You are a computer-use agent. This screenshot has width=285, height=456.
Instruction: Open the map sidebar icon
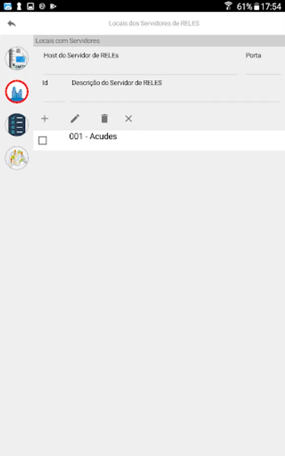pyautogui.click(x=17, y=158)
